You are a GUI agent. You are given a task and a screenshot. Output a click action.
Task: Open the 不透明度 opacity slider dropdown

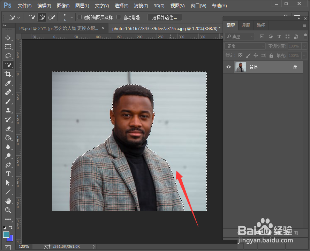304,46
